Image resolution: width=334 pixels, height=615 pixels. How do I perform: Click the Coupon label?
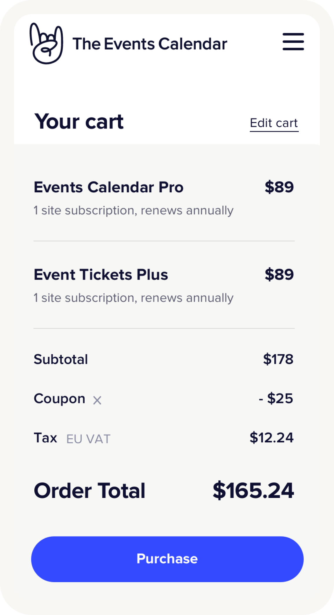click(59, 399)
